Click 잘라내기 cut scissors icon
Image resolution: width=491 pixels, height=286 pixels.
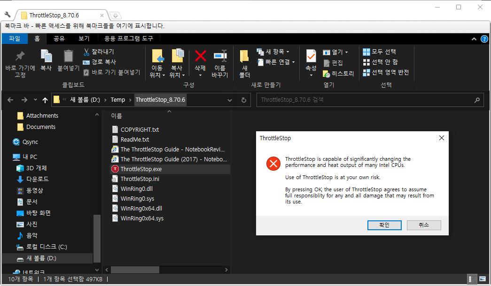pyautogui.click(x=86, y=52)
